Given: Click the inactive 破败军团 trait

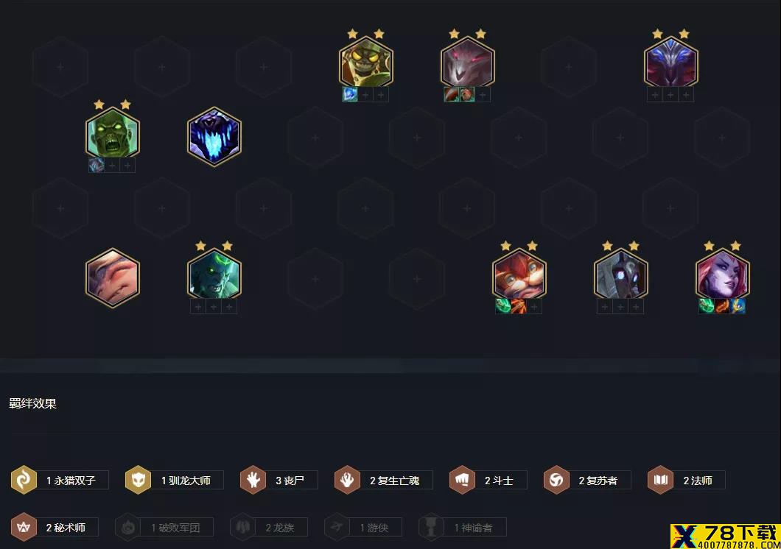Looking at the screenshot, I should (x=164, y=527).
